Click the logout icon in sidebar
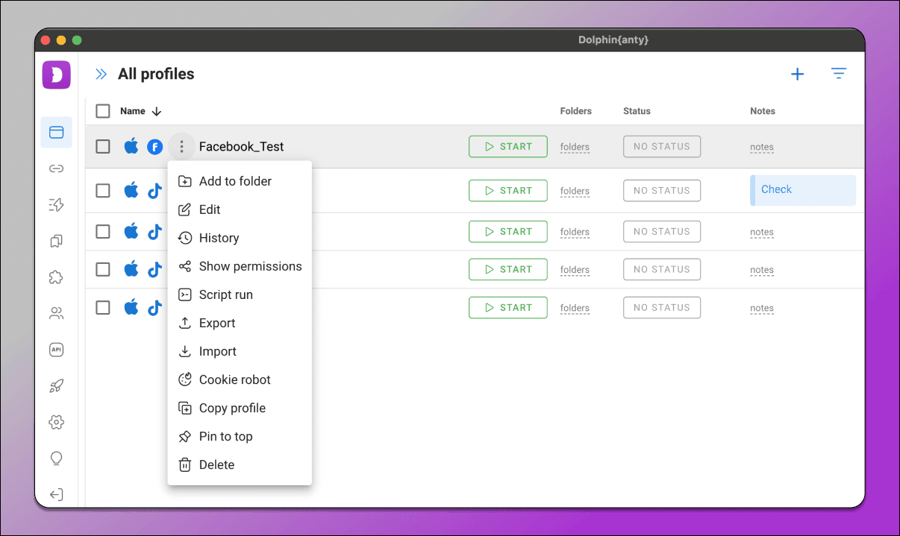 [56, 494]
